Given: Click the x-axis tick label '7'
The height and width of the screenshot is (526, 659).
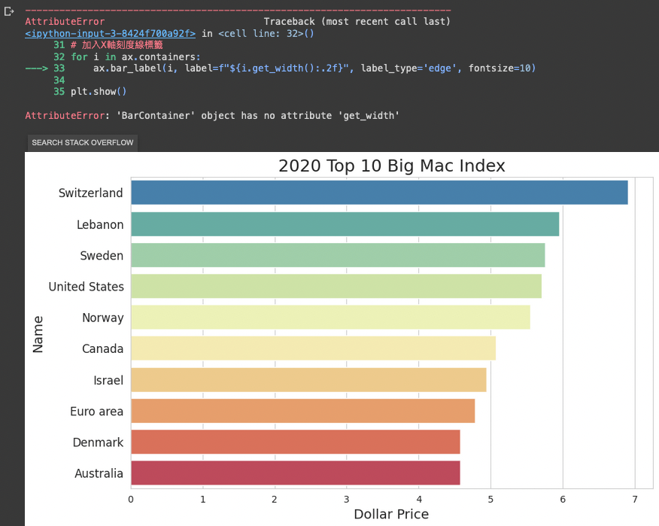Looking at the screenshot, I should click(x=635, y=499).
